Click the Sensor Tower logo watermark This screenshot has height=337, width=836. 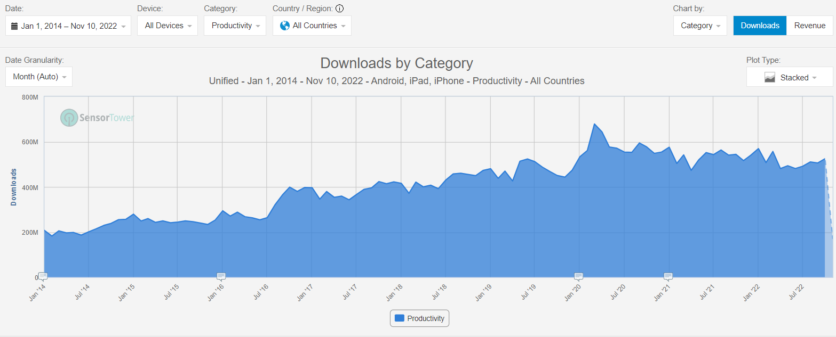click(97, 118)
